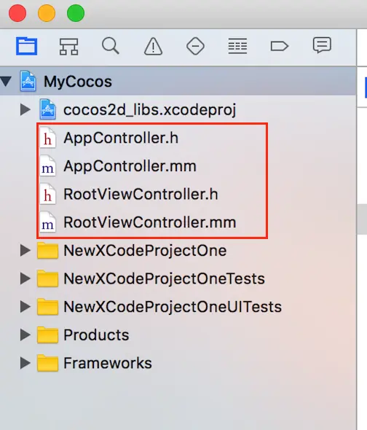The width and height of the screenshot is (367, 430).
Task: Open the Test navigator diamond icon
Action: click(195, 46)
